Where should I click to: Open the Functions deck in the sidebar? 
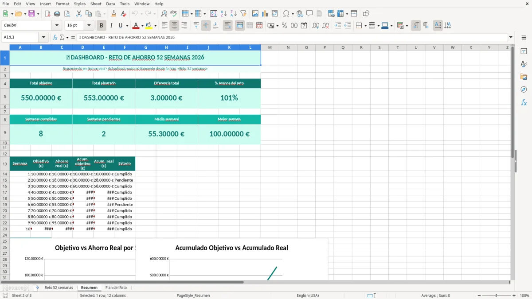524,103
